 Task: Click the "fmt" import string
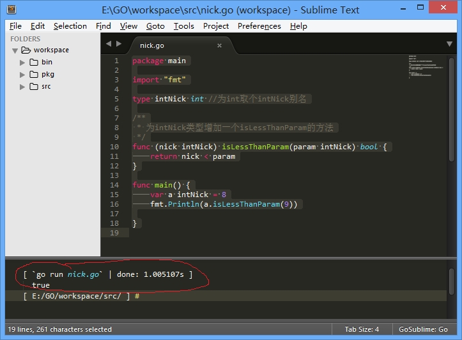tap(174, 80)
